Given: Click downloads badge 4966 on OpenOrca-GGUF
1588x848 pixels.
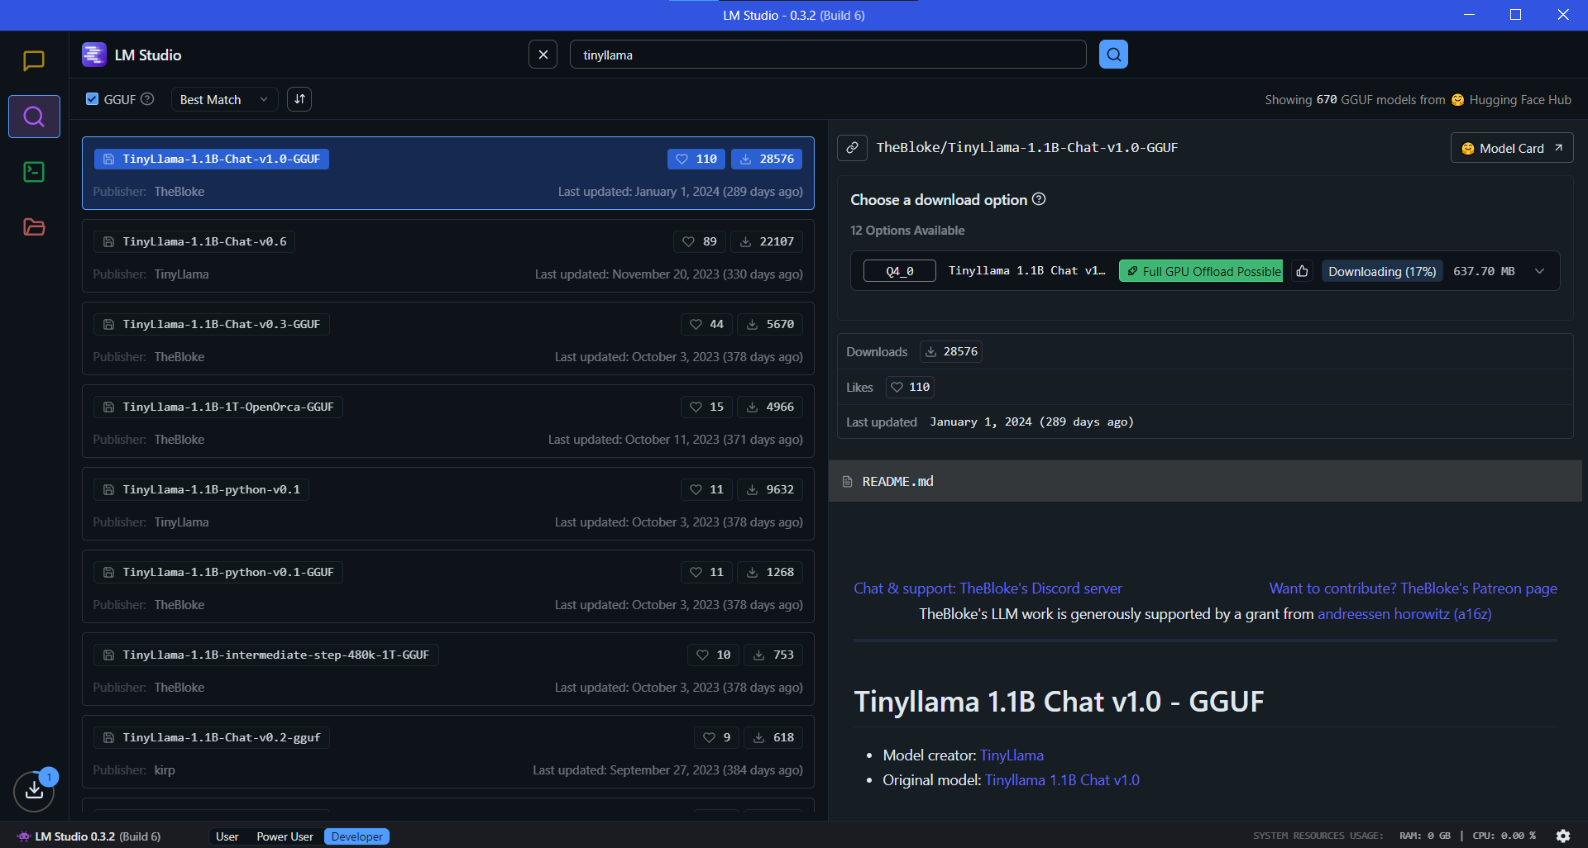Looking at the screenshot, I should pyautogui.click(x=770, y=407).
